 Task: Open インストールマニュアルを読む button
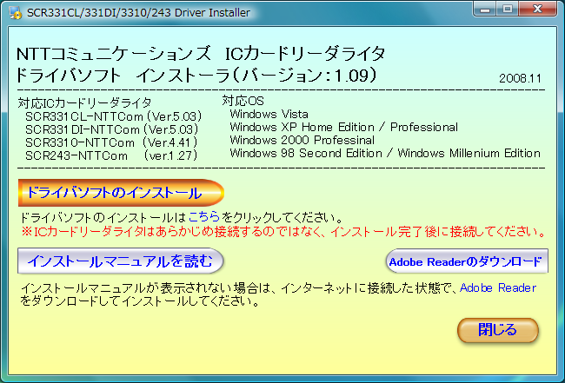tap(120, 261)
